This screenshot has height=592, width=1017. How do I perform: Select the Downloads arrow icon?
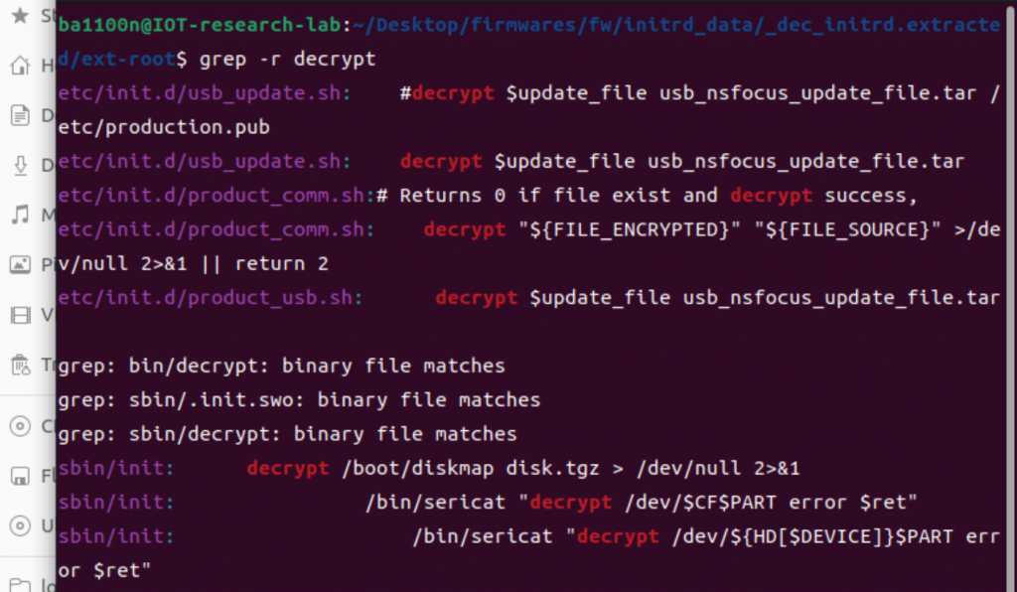[x=19, y=165]
